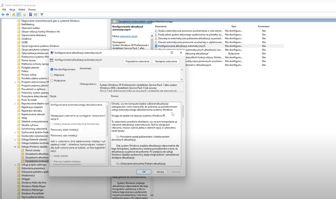Check 'Instaluj podczas automatycznej konserwacji' box

[x=51, y=124]
